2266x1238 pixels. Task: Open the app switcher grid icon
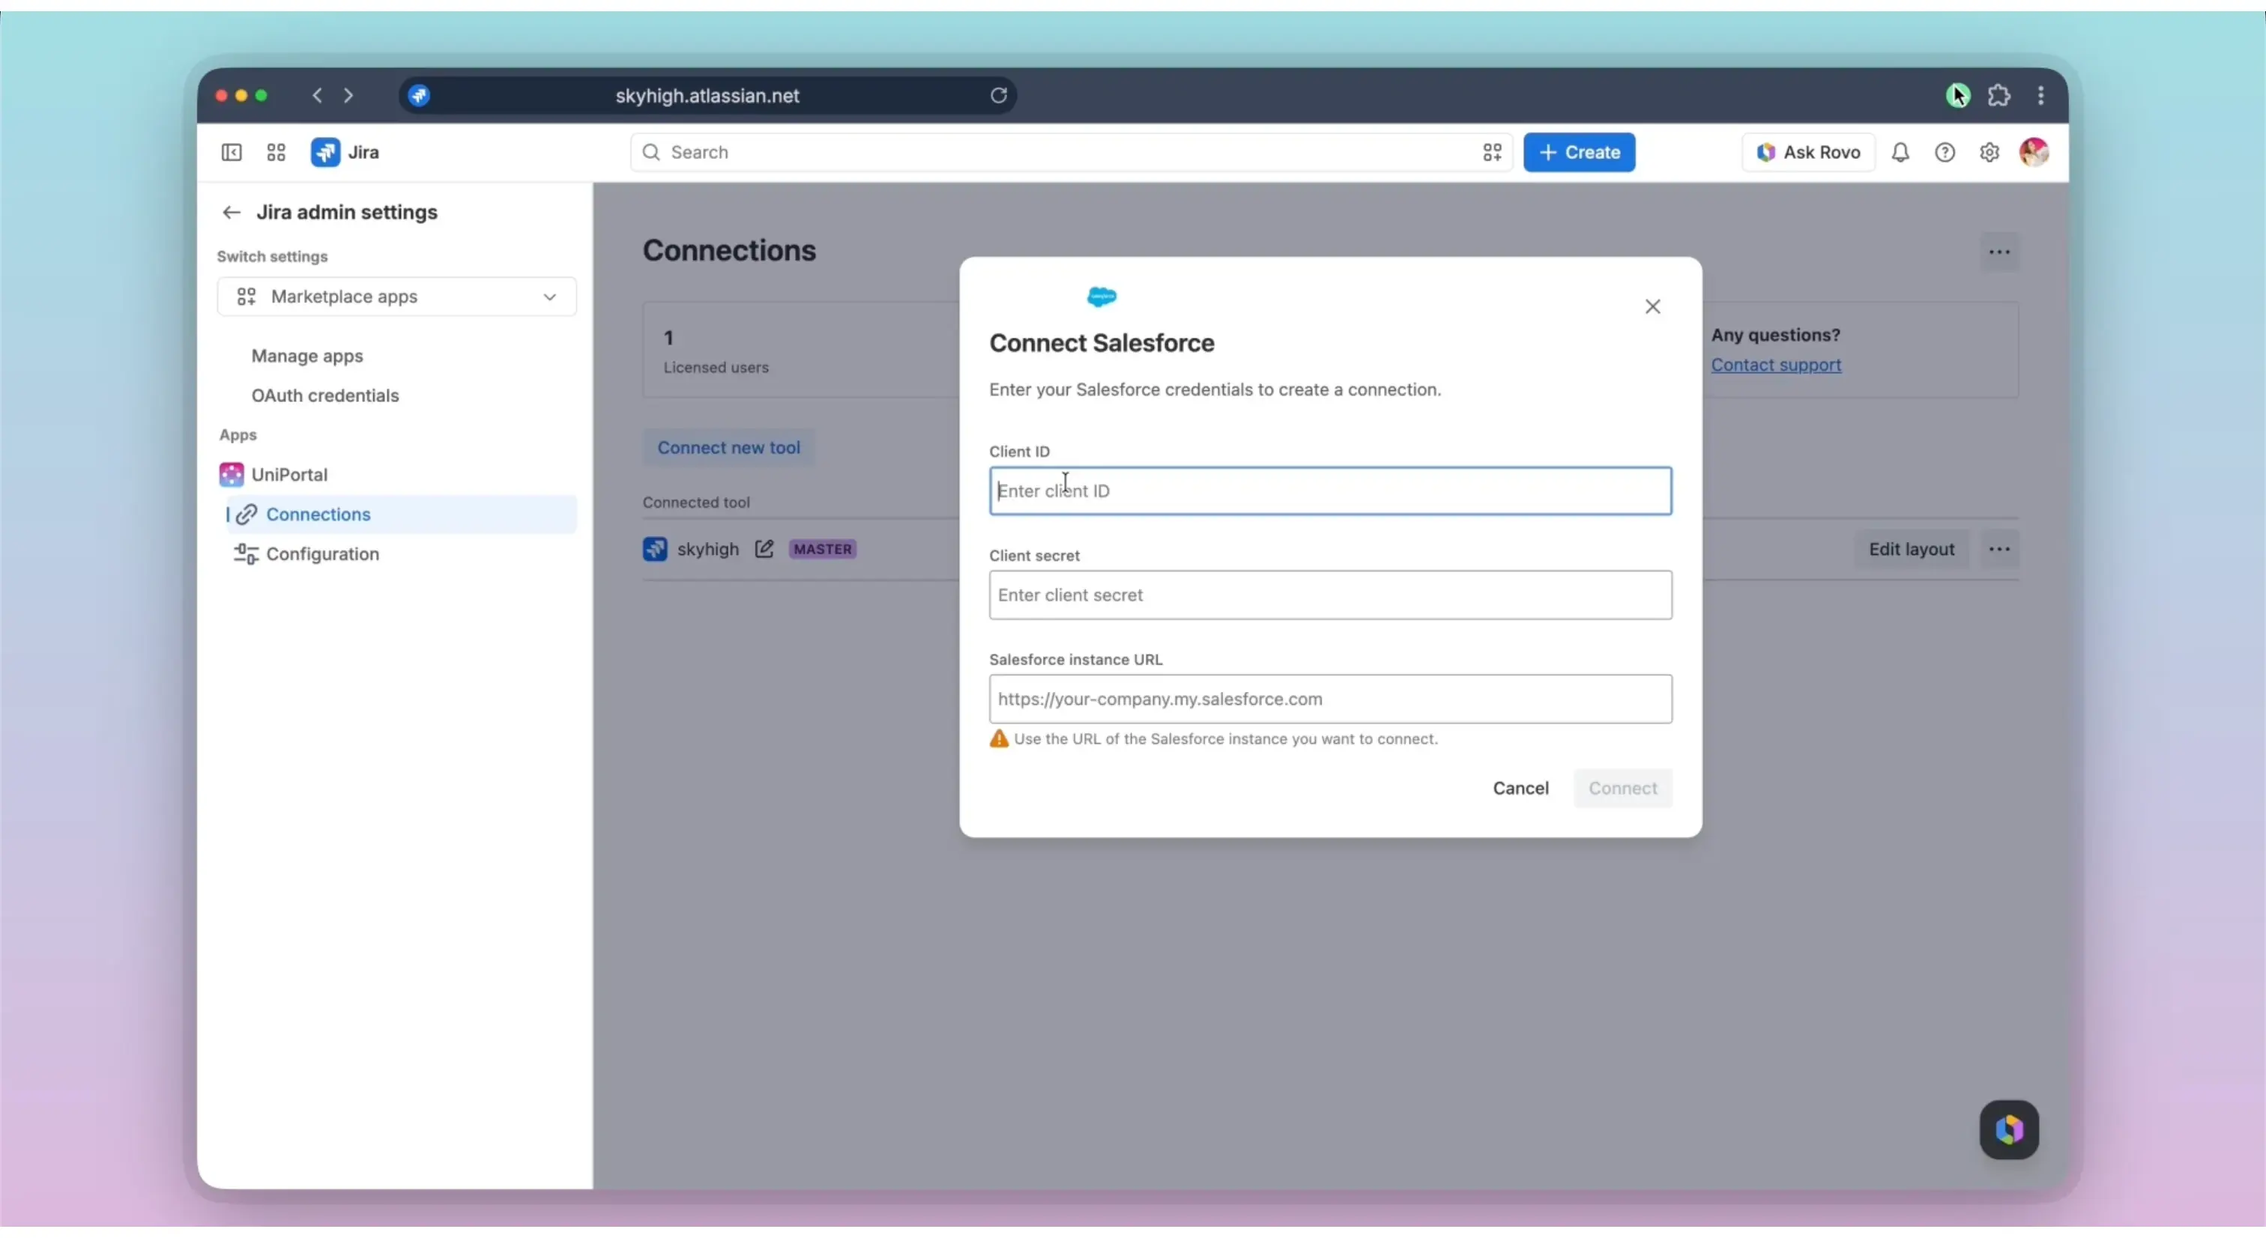click(x=277, y=153)
